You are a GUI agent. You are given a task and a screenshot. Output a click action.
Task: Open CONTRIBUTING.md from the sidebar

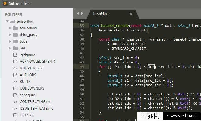pyautogui.click(x=36, y=102)
